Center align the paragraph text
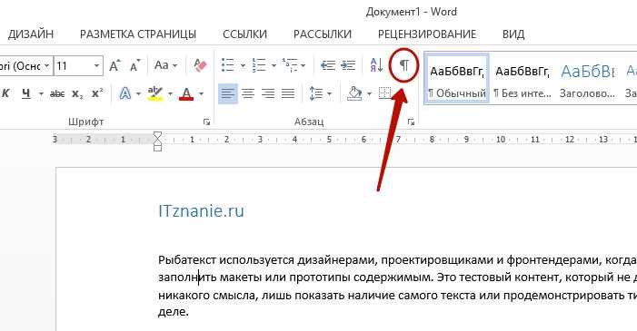The width and height of the screenshot is (637, 331). point(248,94)
